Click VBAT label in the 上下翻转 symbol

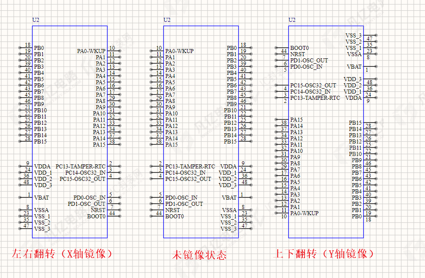pyautogui.click(x=354, y=67)
